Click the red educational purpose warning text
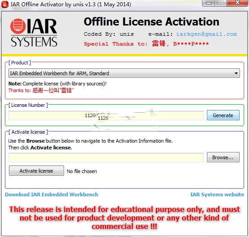This screenshot has width=249, height=237. [x=124, y=218]
